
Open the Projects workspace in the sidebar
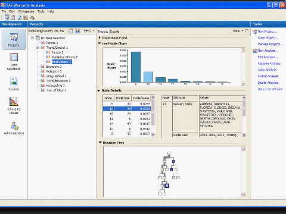(14, 39)
